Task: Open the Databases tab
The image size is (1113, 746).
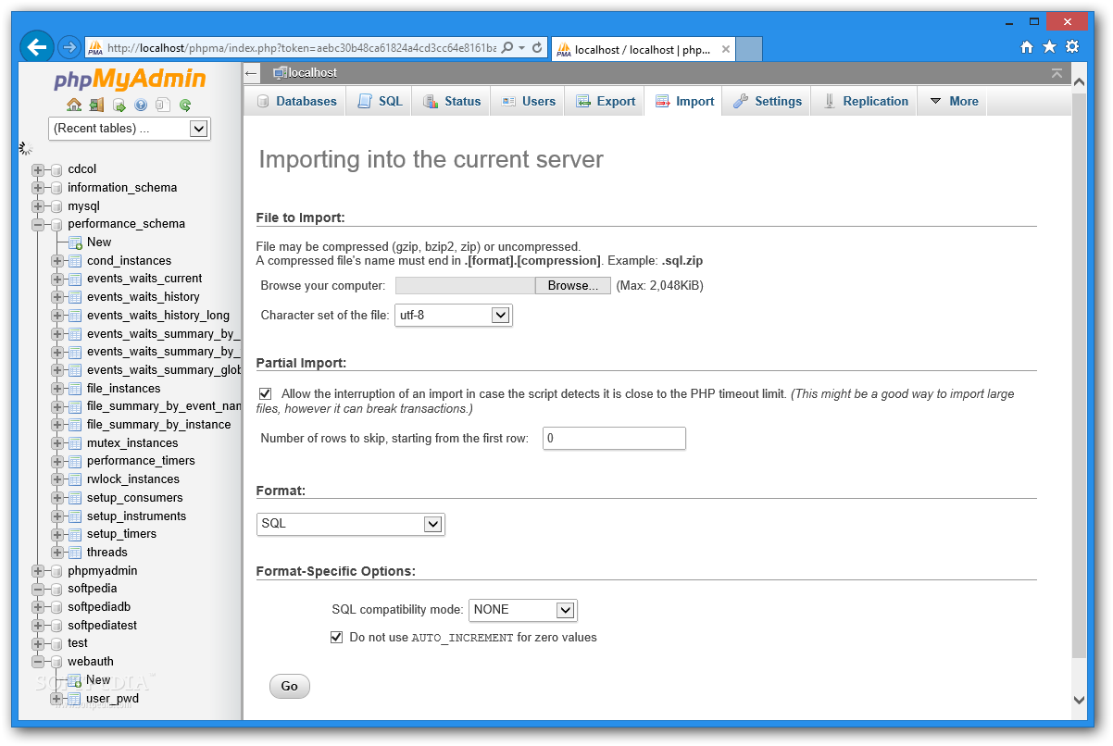Action: point(295,101)
